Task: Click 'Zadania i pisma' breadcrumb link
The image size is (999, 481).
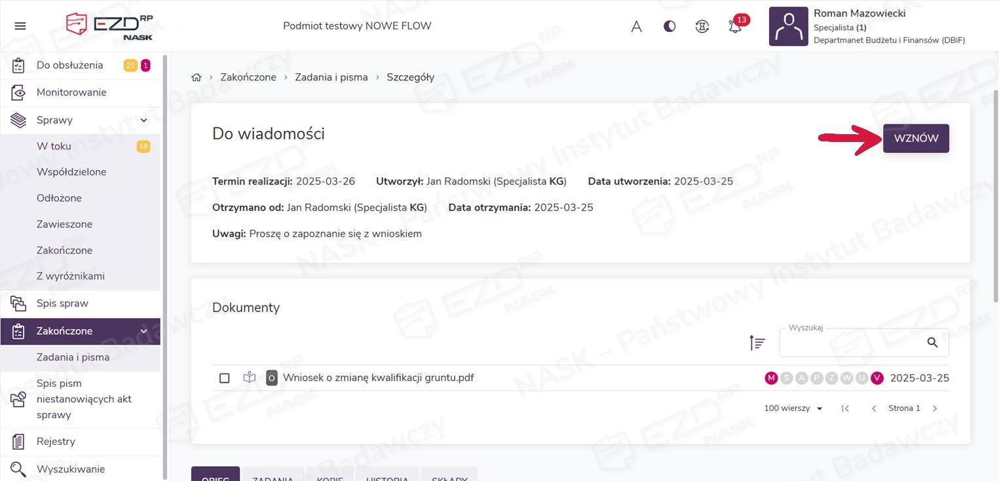Action: [x=331, y=77]
